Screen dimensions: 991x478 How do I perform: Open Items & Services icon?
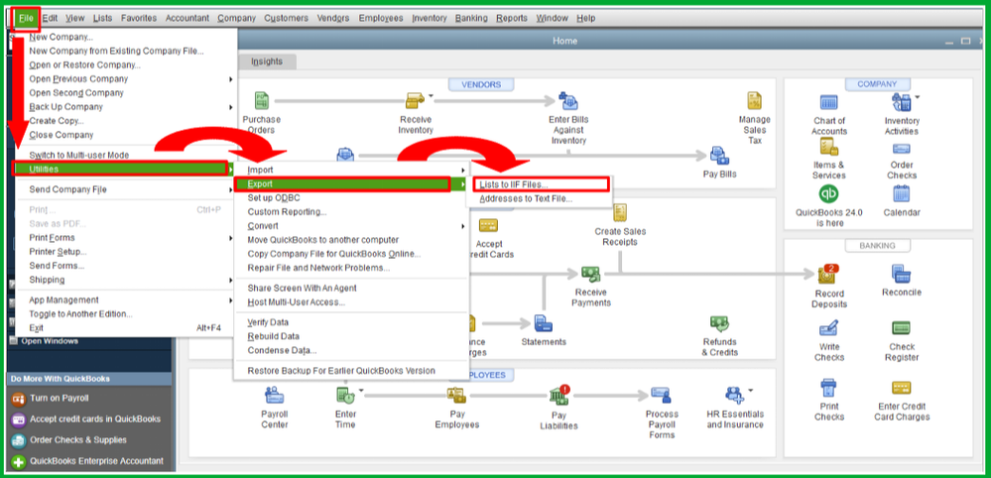[828, 148]
